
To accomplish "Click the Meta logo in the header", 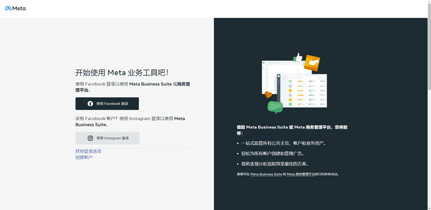I will [15, 8].
